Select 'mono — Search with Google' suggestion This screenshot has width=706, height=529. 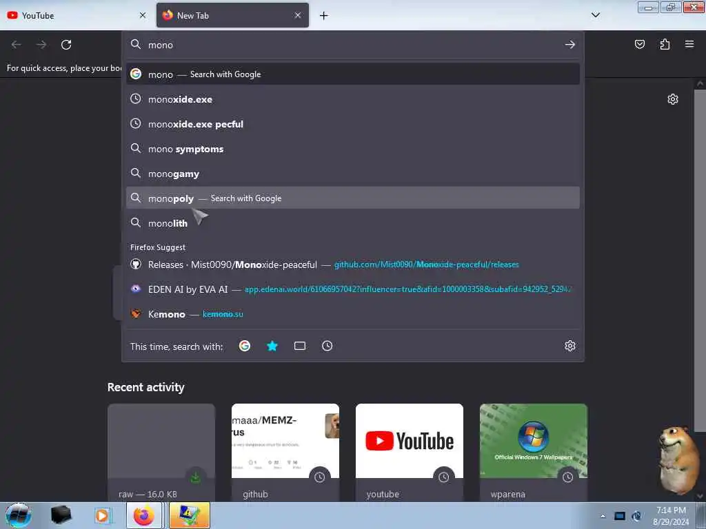coord(352,74)
